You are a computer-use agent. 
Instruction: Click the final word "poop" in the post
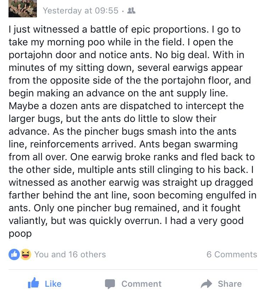tap(20, 234)
